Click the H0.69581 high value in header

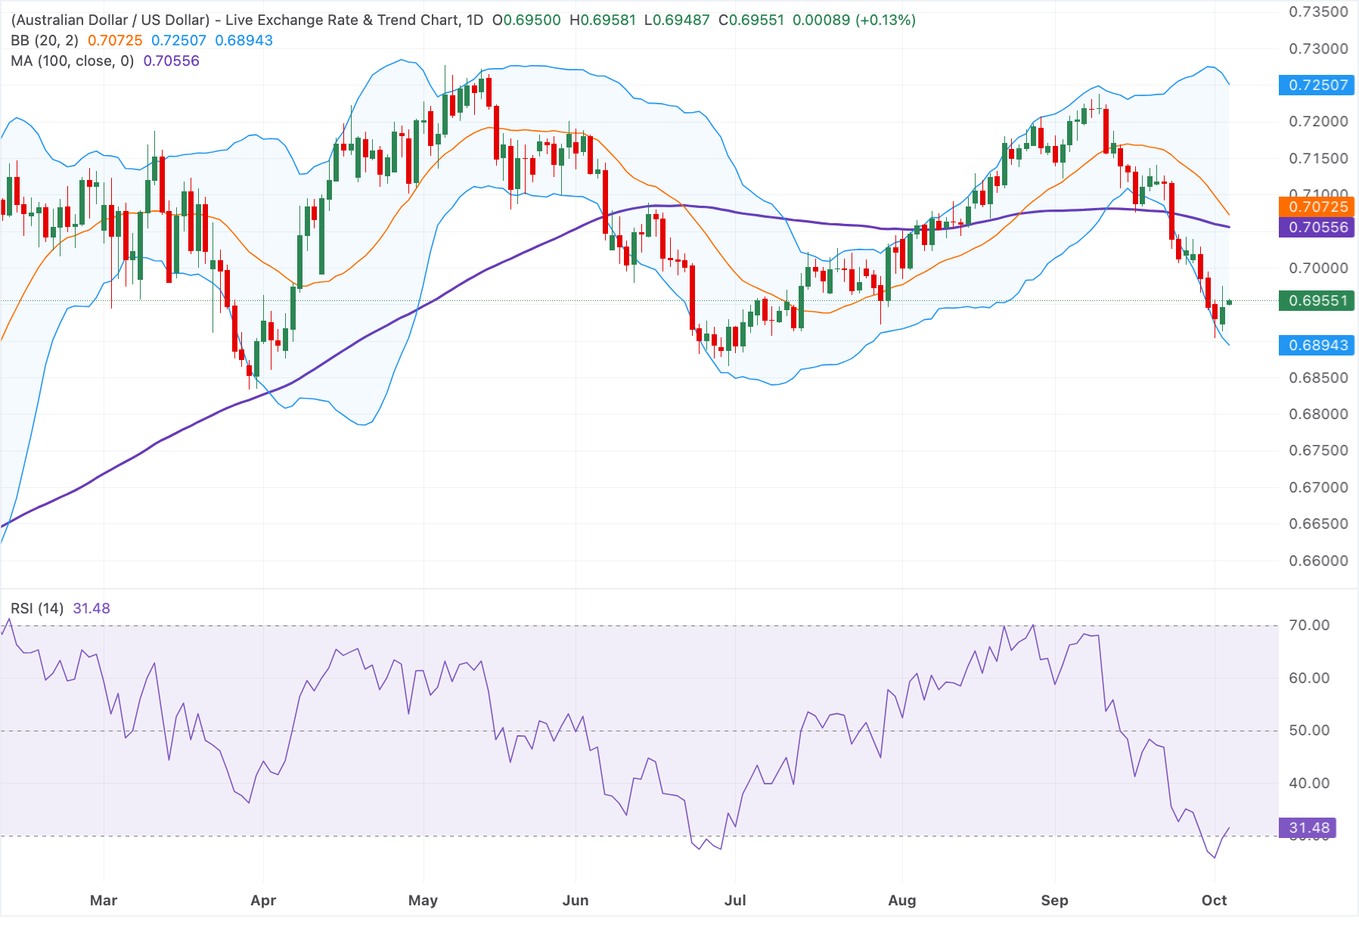[x=602, y=20]
